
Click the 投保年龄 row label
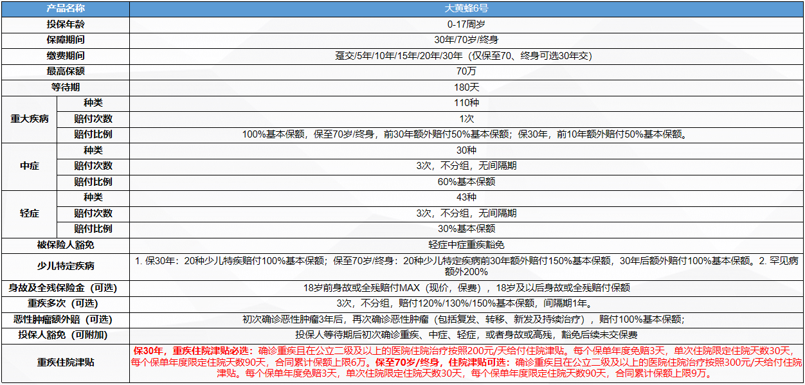(x=66, y=24)
